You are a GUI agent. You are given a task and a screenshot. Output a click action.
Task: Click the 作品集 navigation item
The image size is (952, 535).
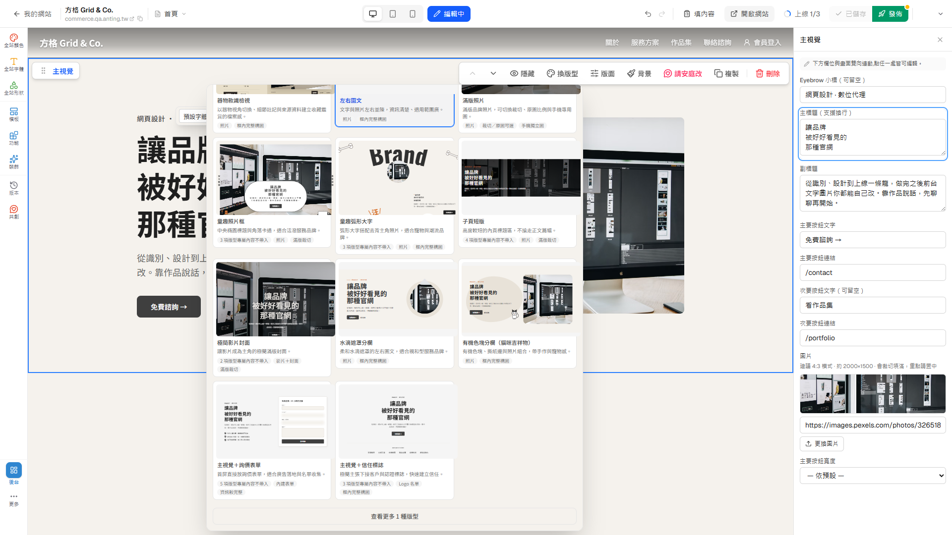[x=681, y=43]
